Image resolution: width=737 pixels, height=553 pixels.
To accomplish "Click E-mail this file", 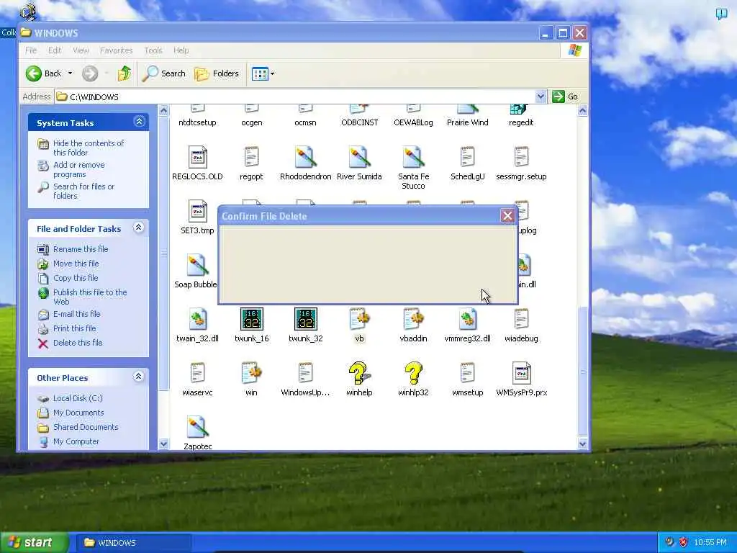I will (x=76, y=314).
